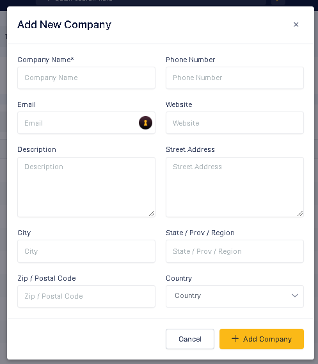
Task: Click into the Phone Number field
Action: pos(235,78)
